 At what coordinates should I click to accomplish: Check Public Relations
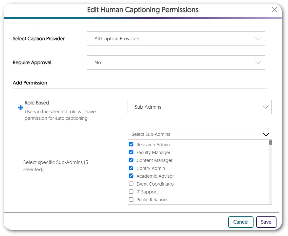coord(131,199)
